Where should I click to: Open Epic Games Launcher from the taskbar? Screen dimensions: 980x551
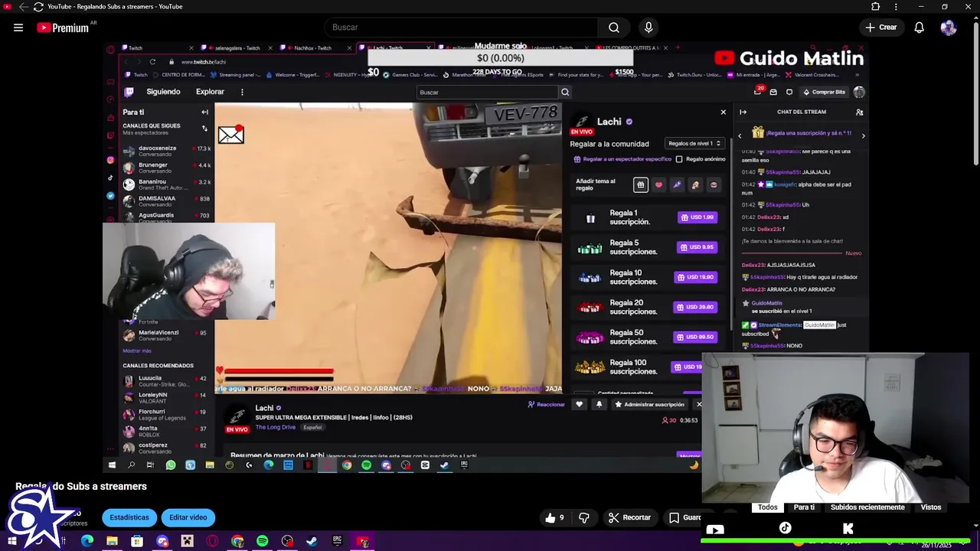pos(337,541)
